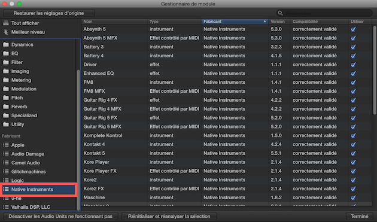Select the Kore2 row name
This screenshot has height=222, width=377.
(90, 180)
